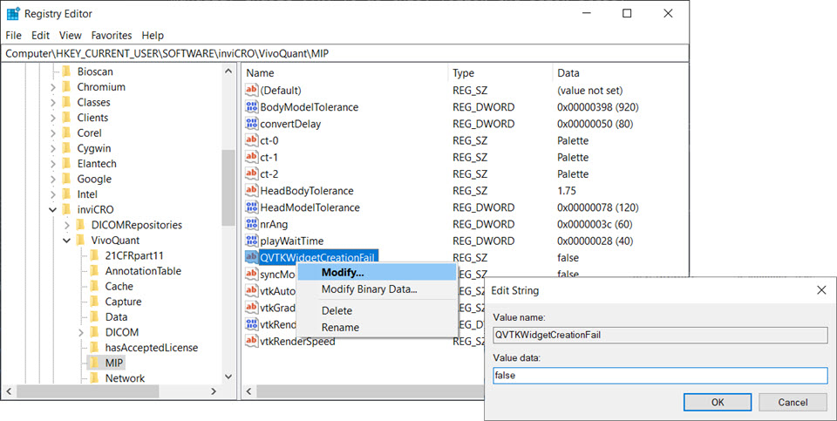Cancel the Edit String dialog
This screenshot has height=421, width=837.
pos(792,402)
